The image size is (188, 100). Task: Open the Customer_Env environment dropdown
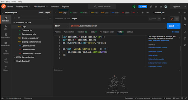point(167,13)
